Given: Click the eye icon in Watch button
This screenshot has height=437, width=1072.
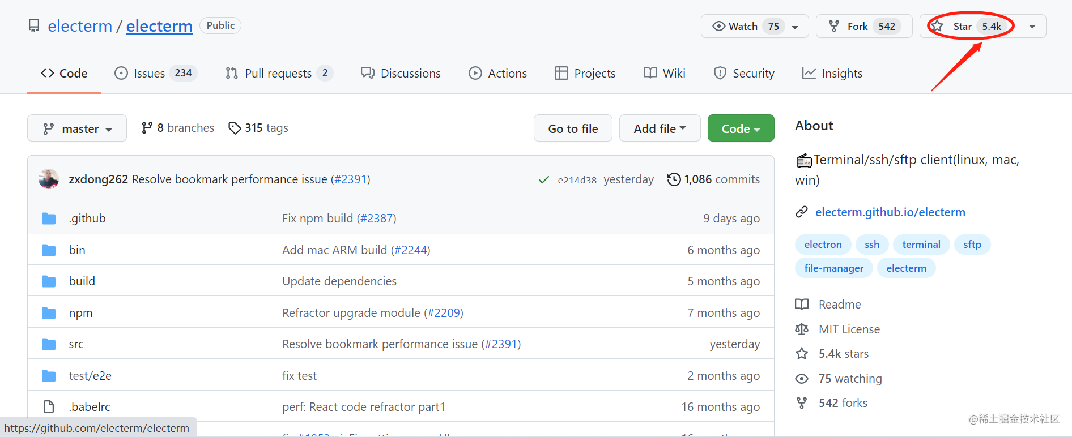Looking at the screenshot, I should [x=718, y=26].
